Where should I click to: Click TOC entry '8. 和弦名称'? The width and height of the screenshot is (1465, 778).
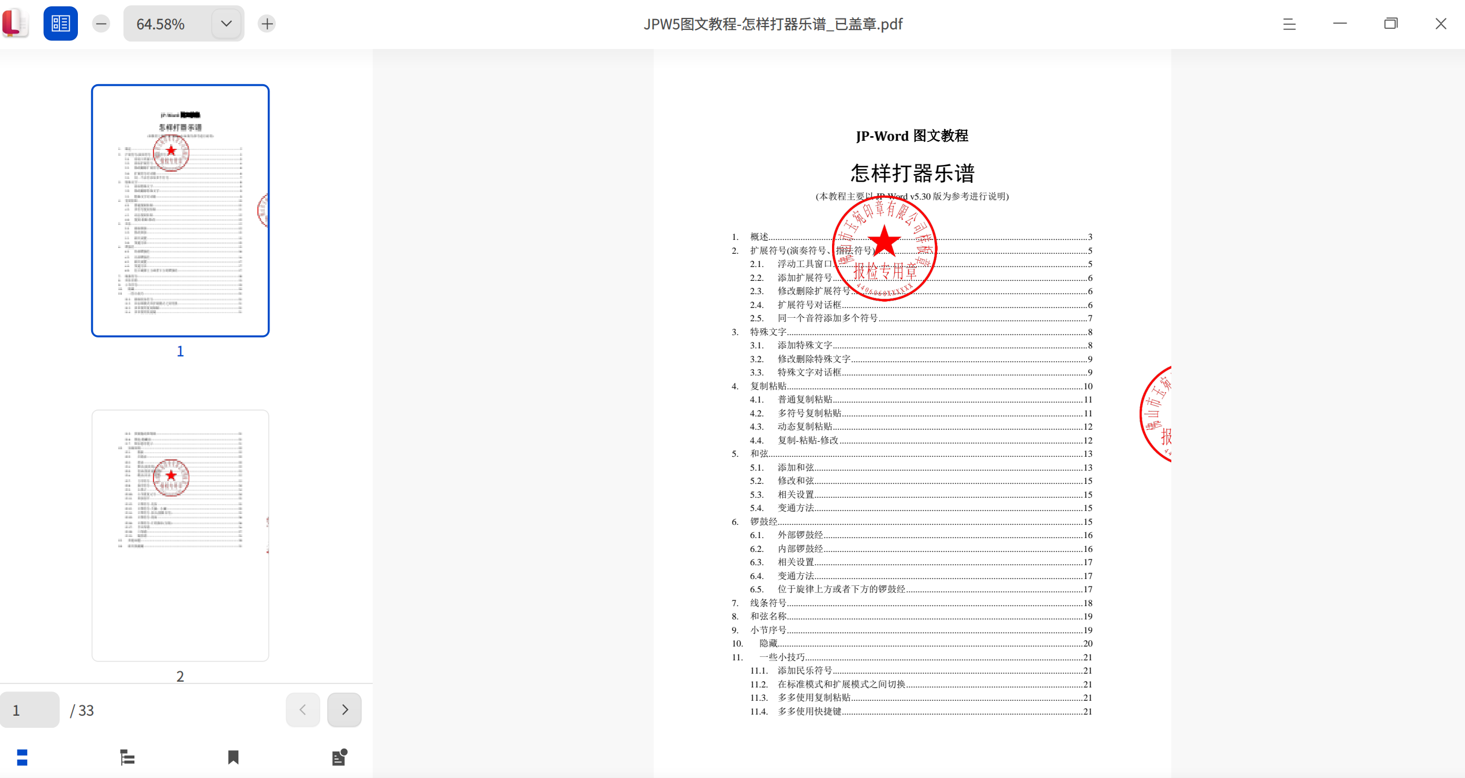(x=912, y=617)
